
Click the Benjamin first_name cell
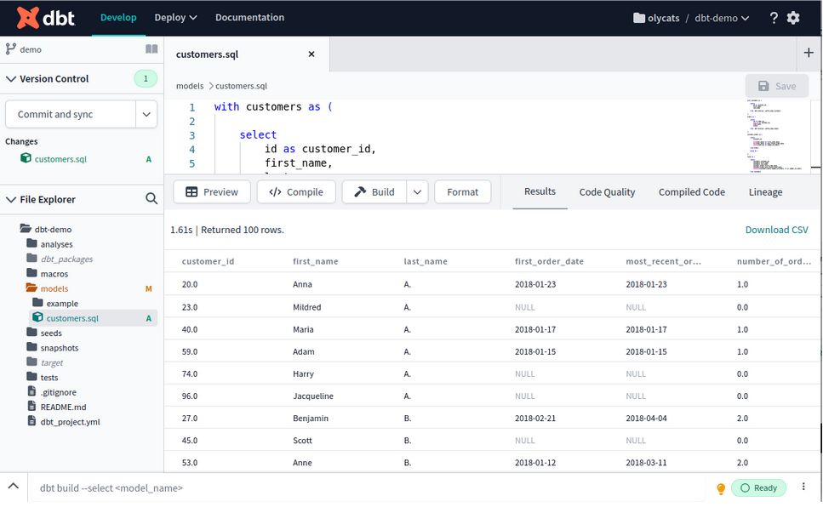[311, 419]
